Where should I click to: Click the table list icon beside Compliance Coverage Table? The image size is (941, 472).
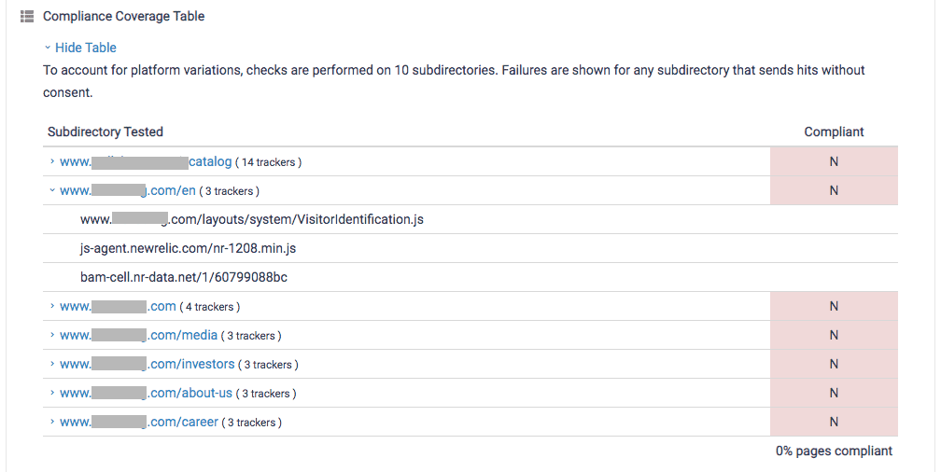(x=27, y=16)
